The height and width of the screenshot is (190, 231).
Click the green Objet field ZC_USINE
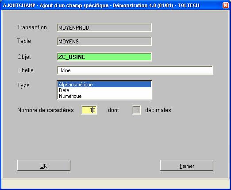click(104, 57)
